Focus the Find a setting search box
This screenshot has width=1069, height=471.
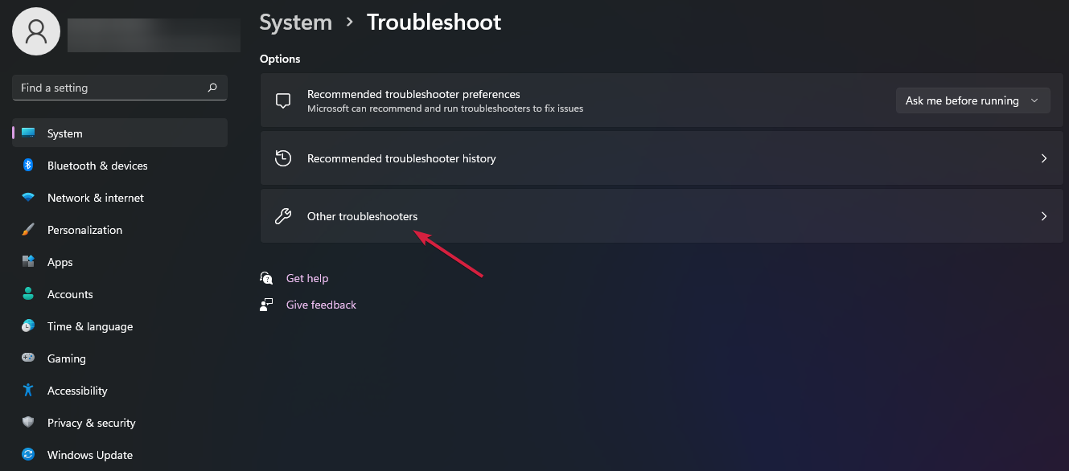(x=109, y=88)
